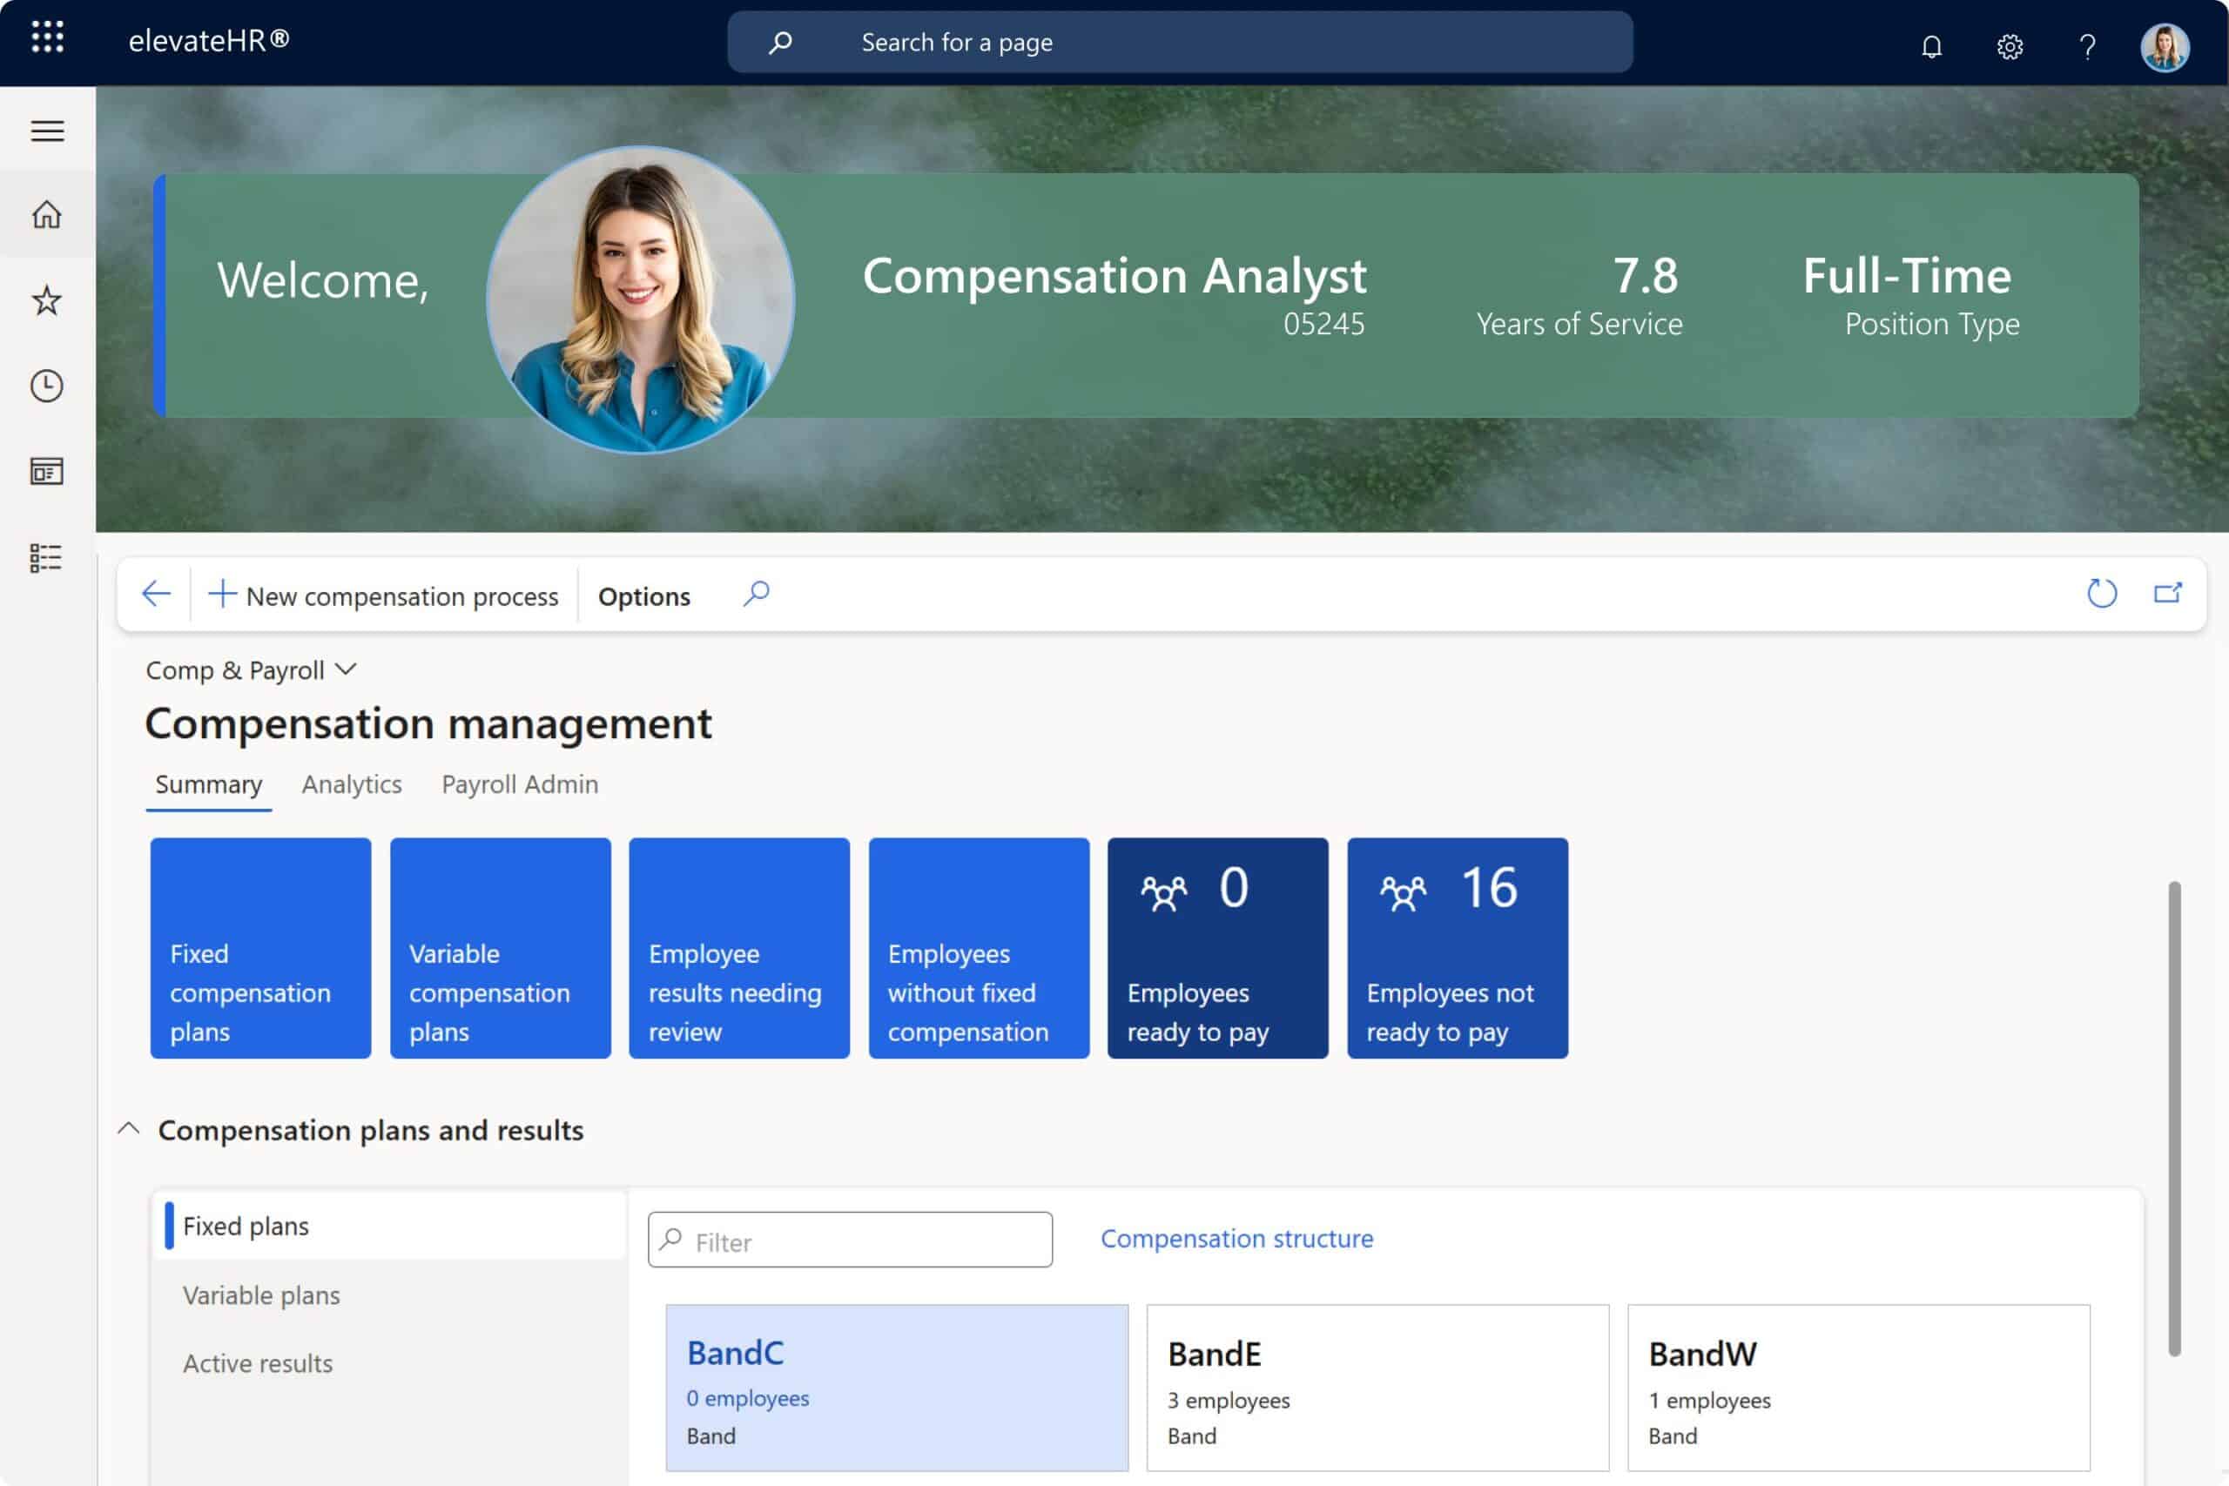This screenshot has height=1486, width=2229.
Task: Open Recent clock icon in sidebar
Action: [47, 386]
